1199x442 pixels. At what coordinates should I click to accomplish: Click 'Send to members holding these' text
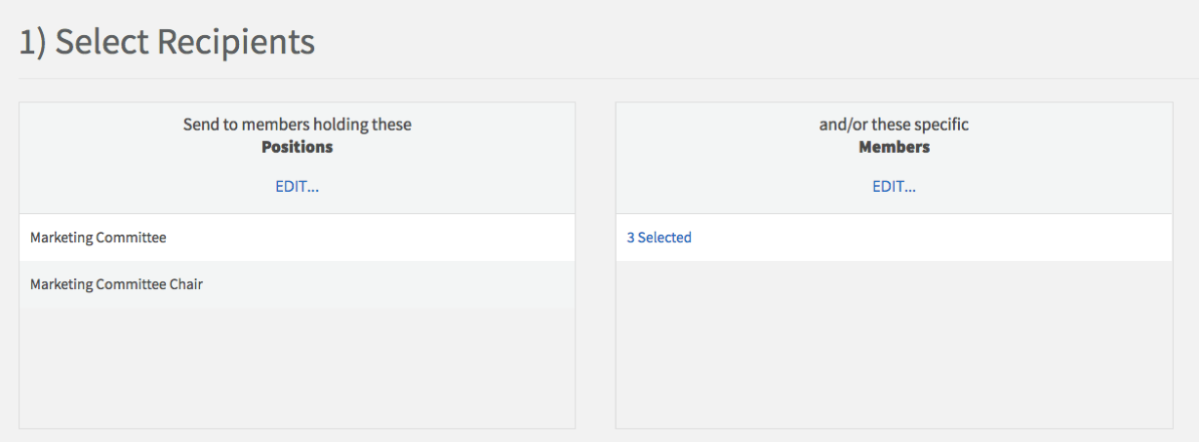click(x=297, y=125)
